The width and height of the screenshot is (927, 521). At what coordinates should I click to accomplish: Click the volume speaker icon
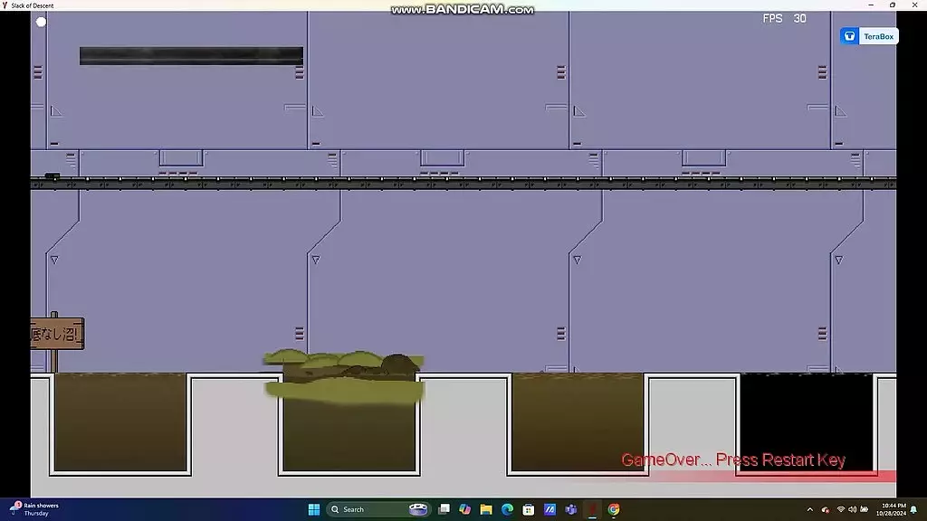pos(852,509)
